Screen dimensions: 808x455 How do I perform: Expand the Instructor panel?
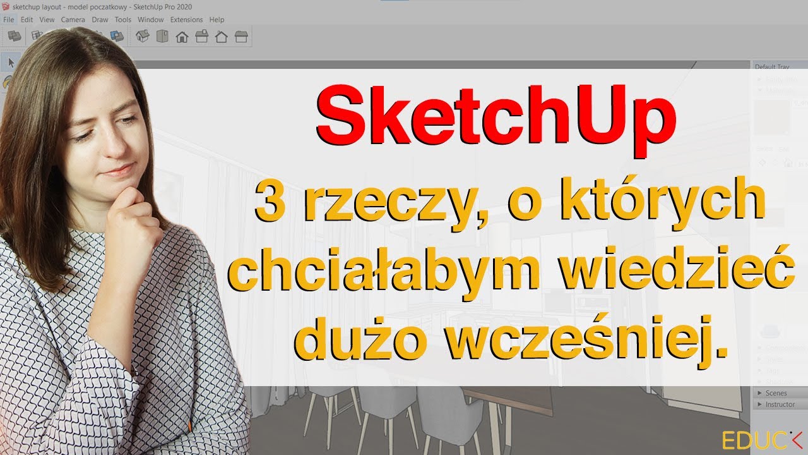click(780, 404)
